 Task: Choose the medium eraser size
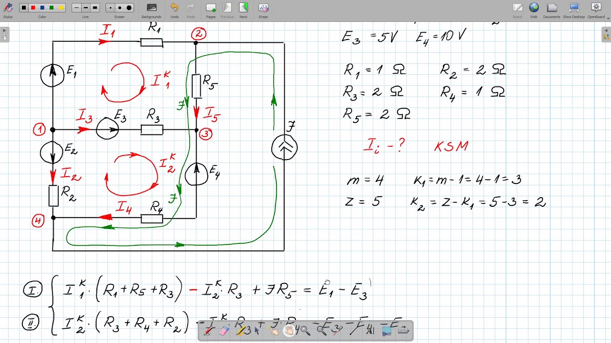click(x=119, y=8)
